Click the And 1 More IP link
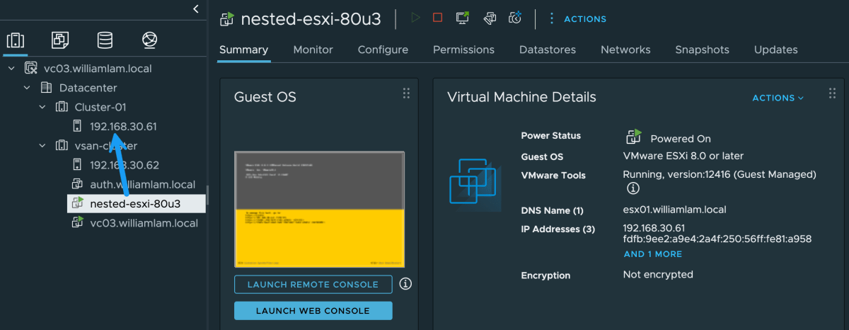This screenshot has width=849, height=330. pyautogui.click(x=652, y=254)
